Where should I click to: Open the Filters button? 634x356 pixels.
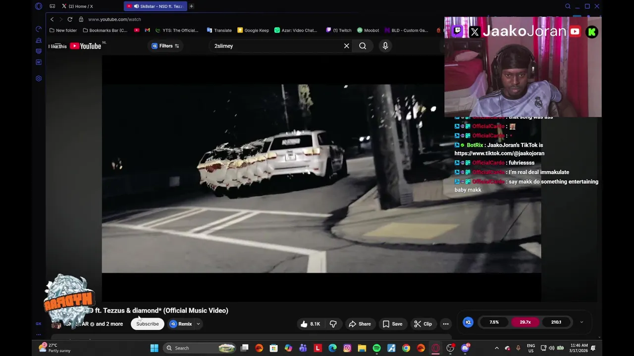[x=165, y=46]
